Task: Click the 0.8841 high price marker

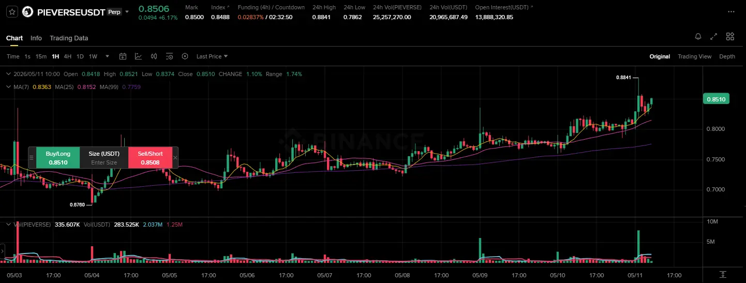Action: coord(623,77)
